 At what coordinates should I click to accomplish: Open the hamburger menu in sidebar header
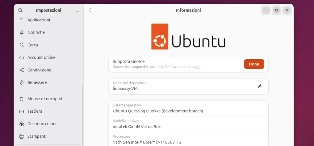point(77,10)
